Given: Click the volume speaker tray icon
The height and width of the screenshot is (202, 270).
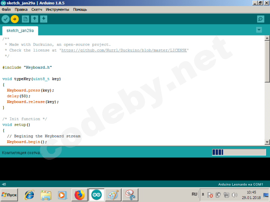Looking at the screenshot, I should click(x=234, y=195).
